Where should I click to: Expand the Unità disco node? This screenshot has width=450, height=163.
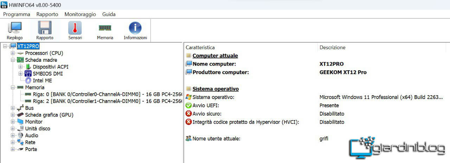coord(13,129)
